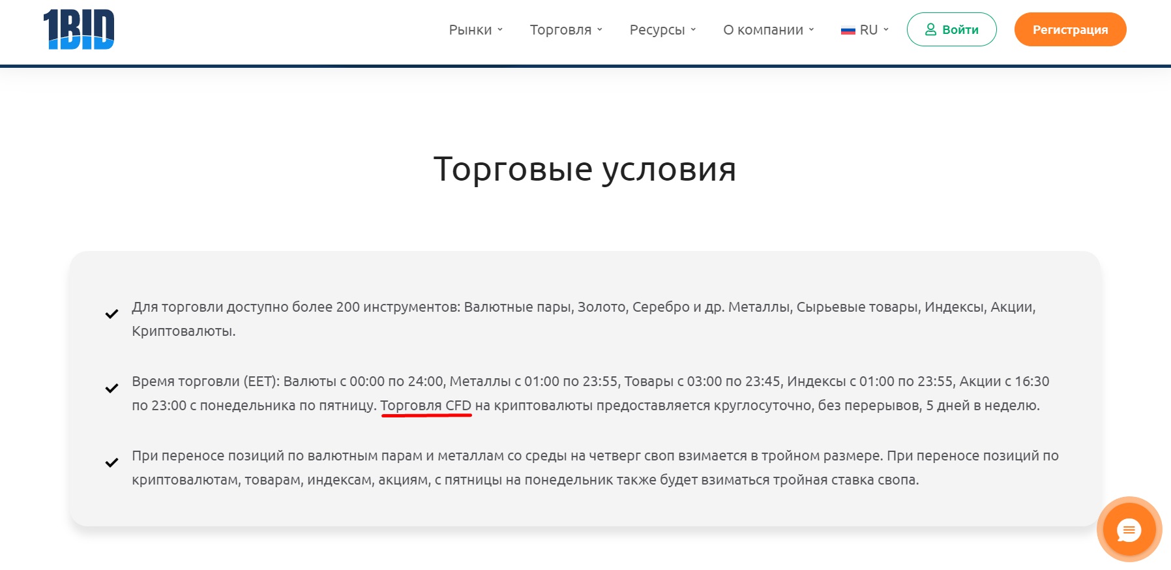Open the О компании menu
Screen dimensions: 1171x570
pos(768,29)
